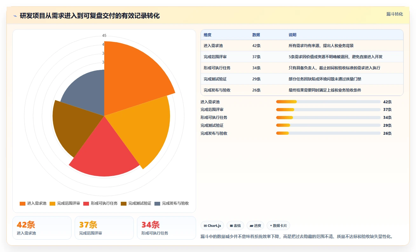Image resolution: width=416 pixels, height=252 pixels.
Task: Click the Chart.js tag chip
Action: point(212,226)
